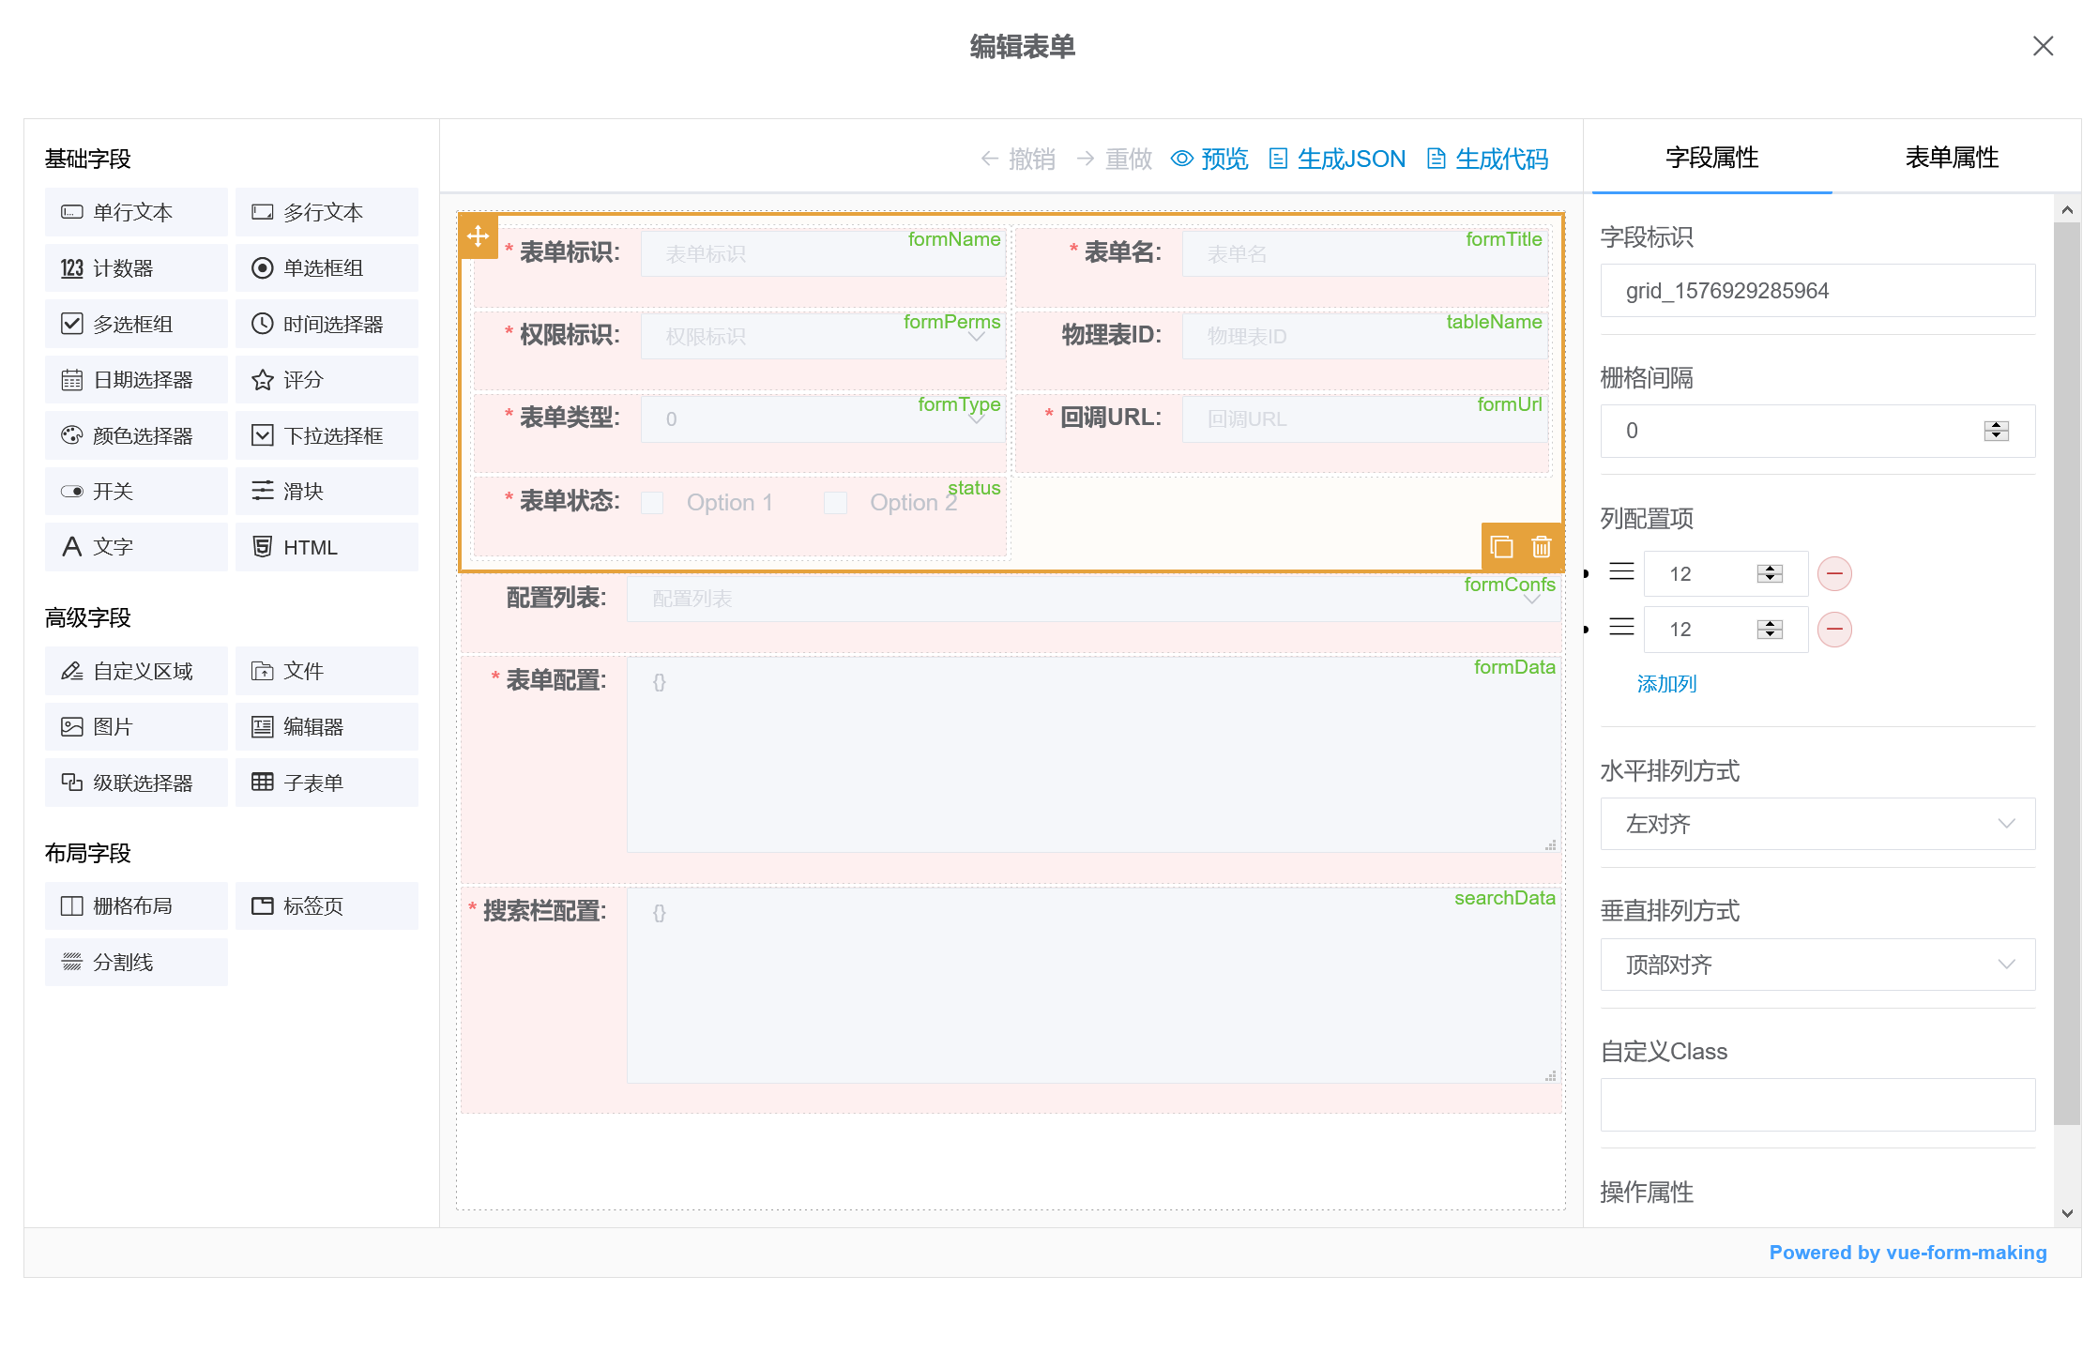Switch to the 字段属性 tab
Image resolution: width=2098 pixels, height=1368 pixels.
click(x=1711, y=158)
